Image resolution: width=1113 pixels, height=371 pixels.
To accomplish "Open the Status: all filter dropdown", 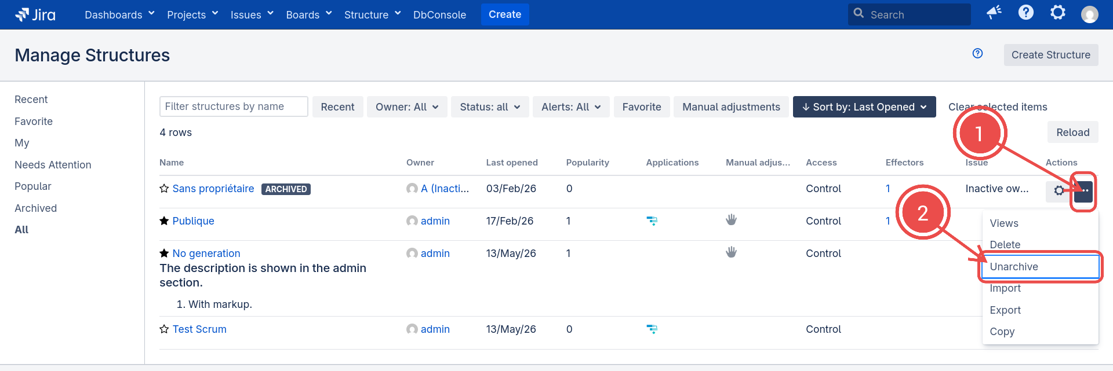I will pyautogui.click(x=490, y=107).
